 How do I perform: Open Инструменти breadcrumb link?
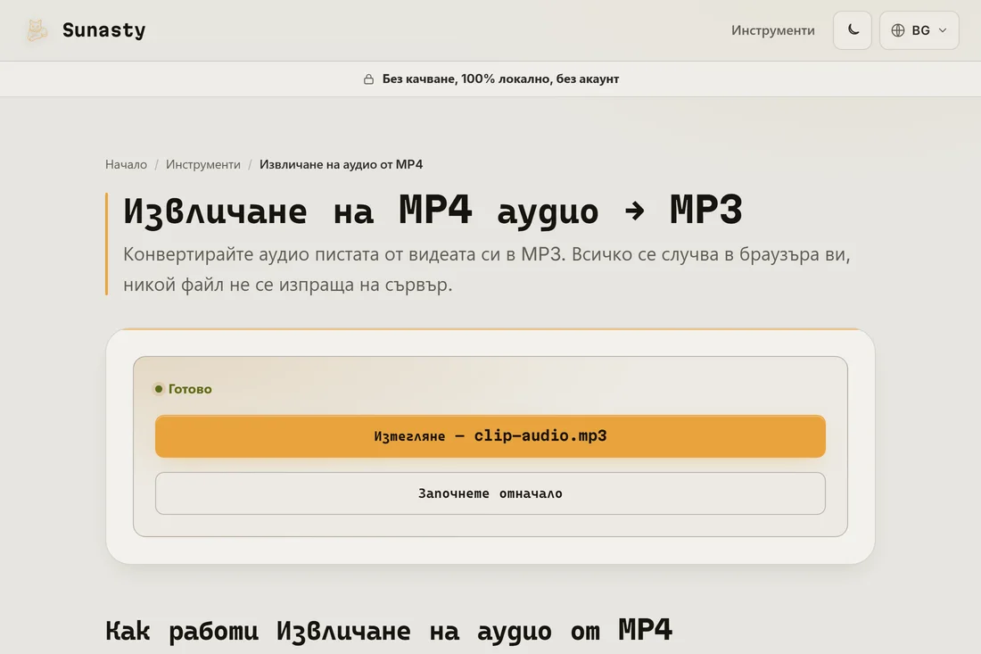tap(202, 164)
